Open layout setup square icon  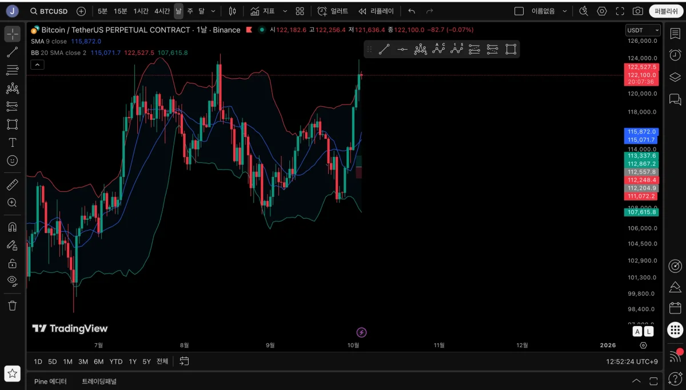pos(519,11)
